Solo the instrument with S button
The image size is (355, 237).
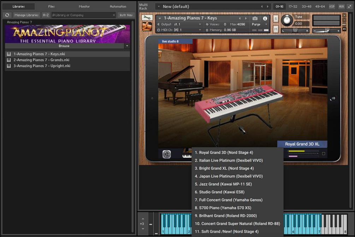point(276,19)
